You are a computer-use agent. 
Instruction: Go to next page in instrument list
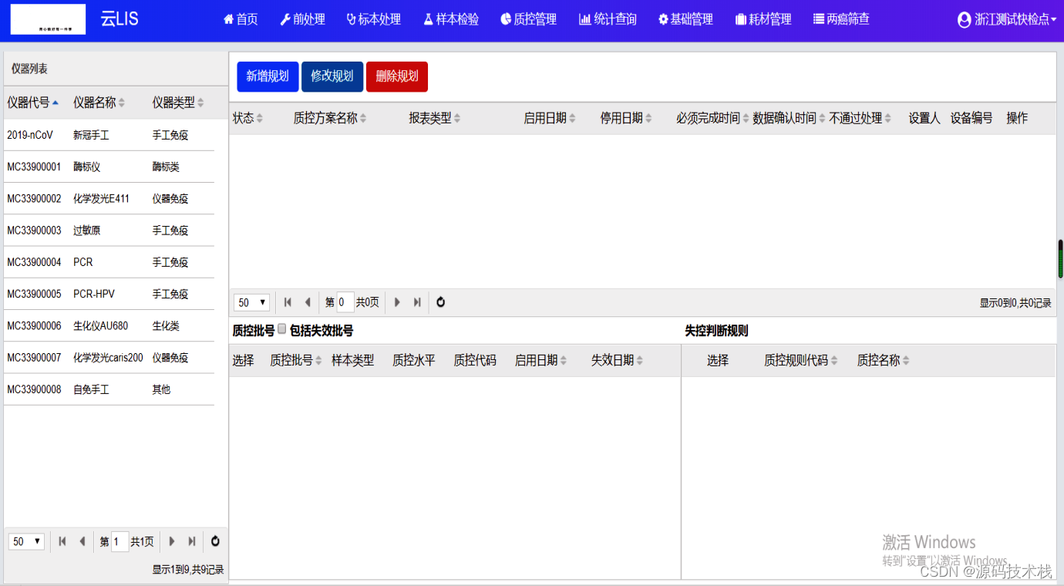[x=172, y=541]
